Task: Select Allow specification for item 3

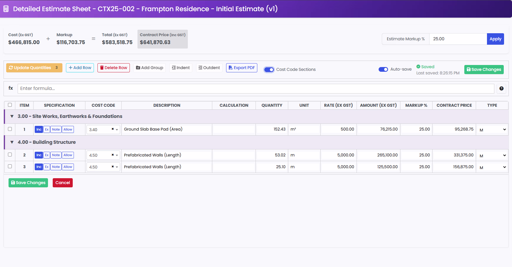Action: tap(68, 167)
